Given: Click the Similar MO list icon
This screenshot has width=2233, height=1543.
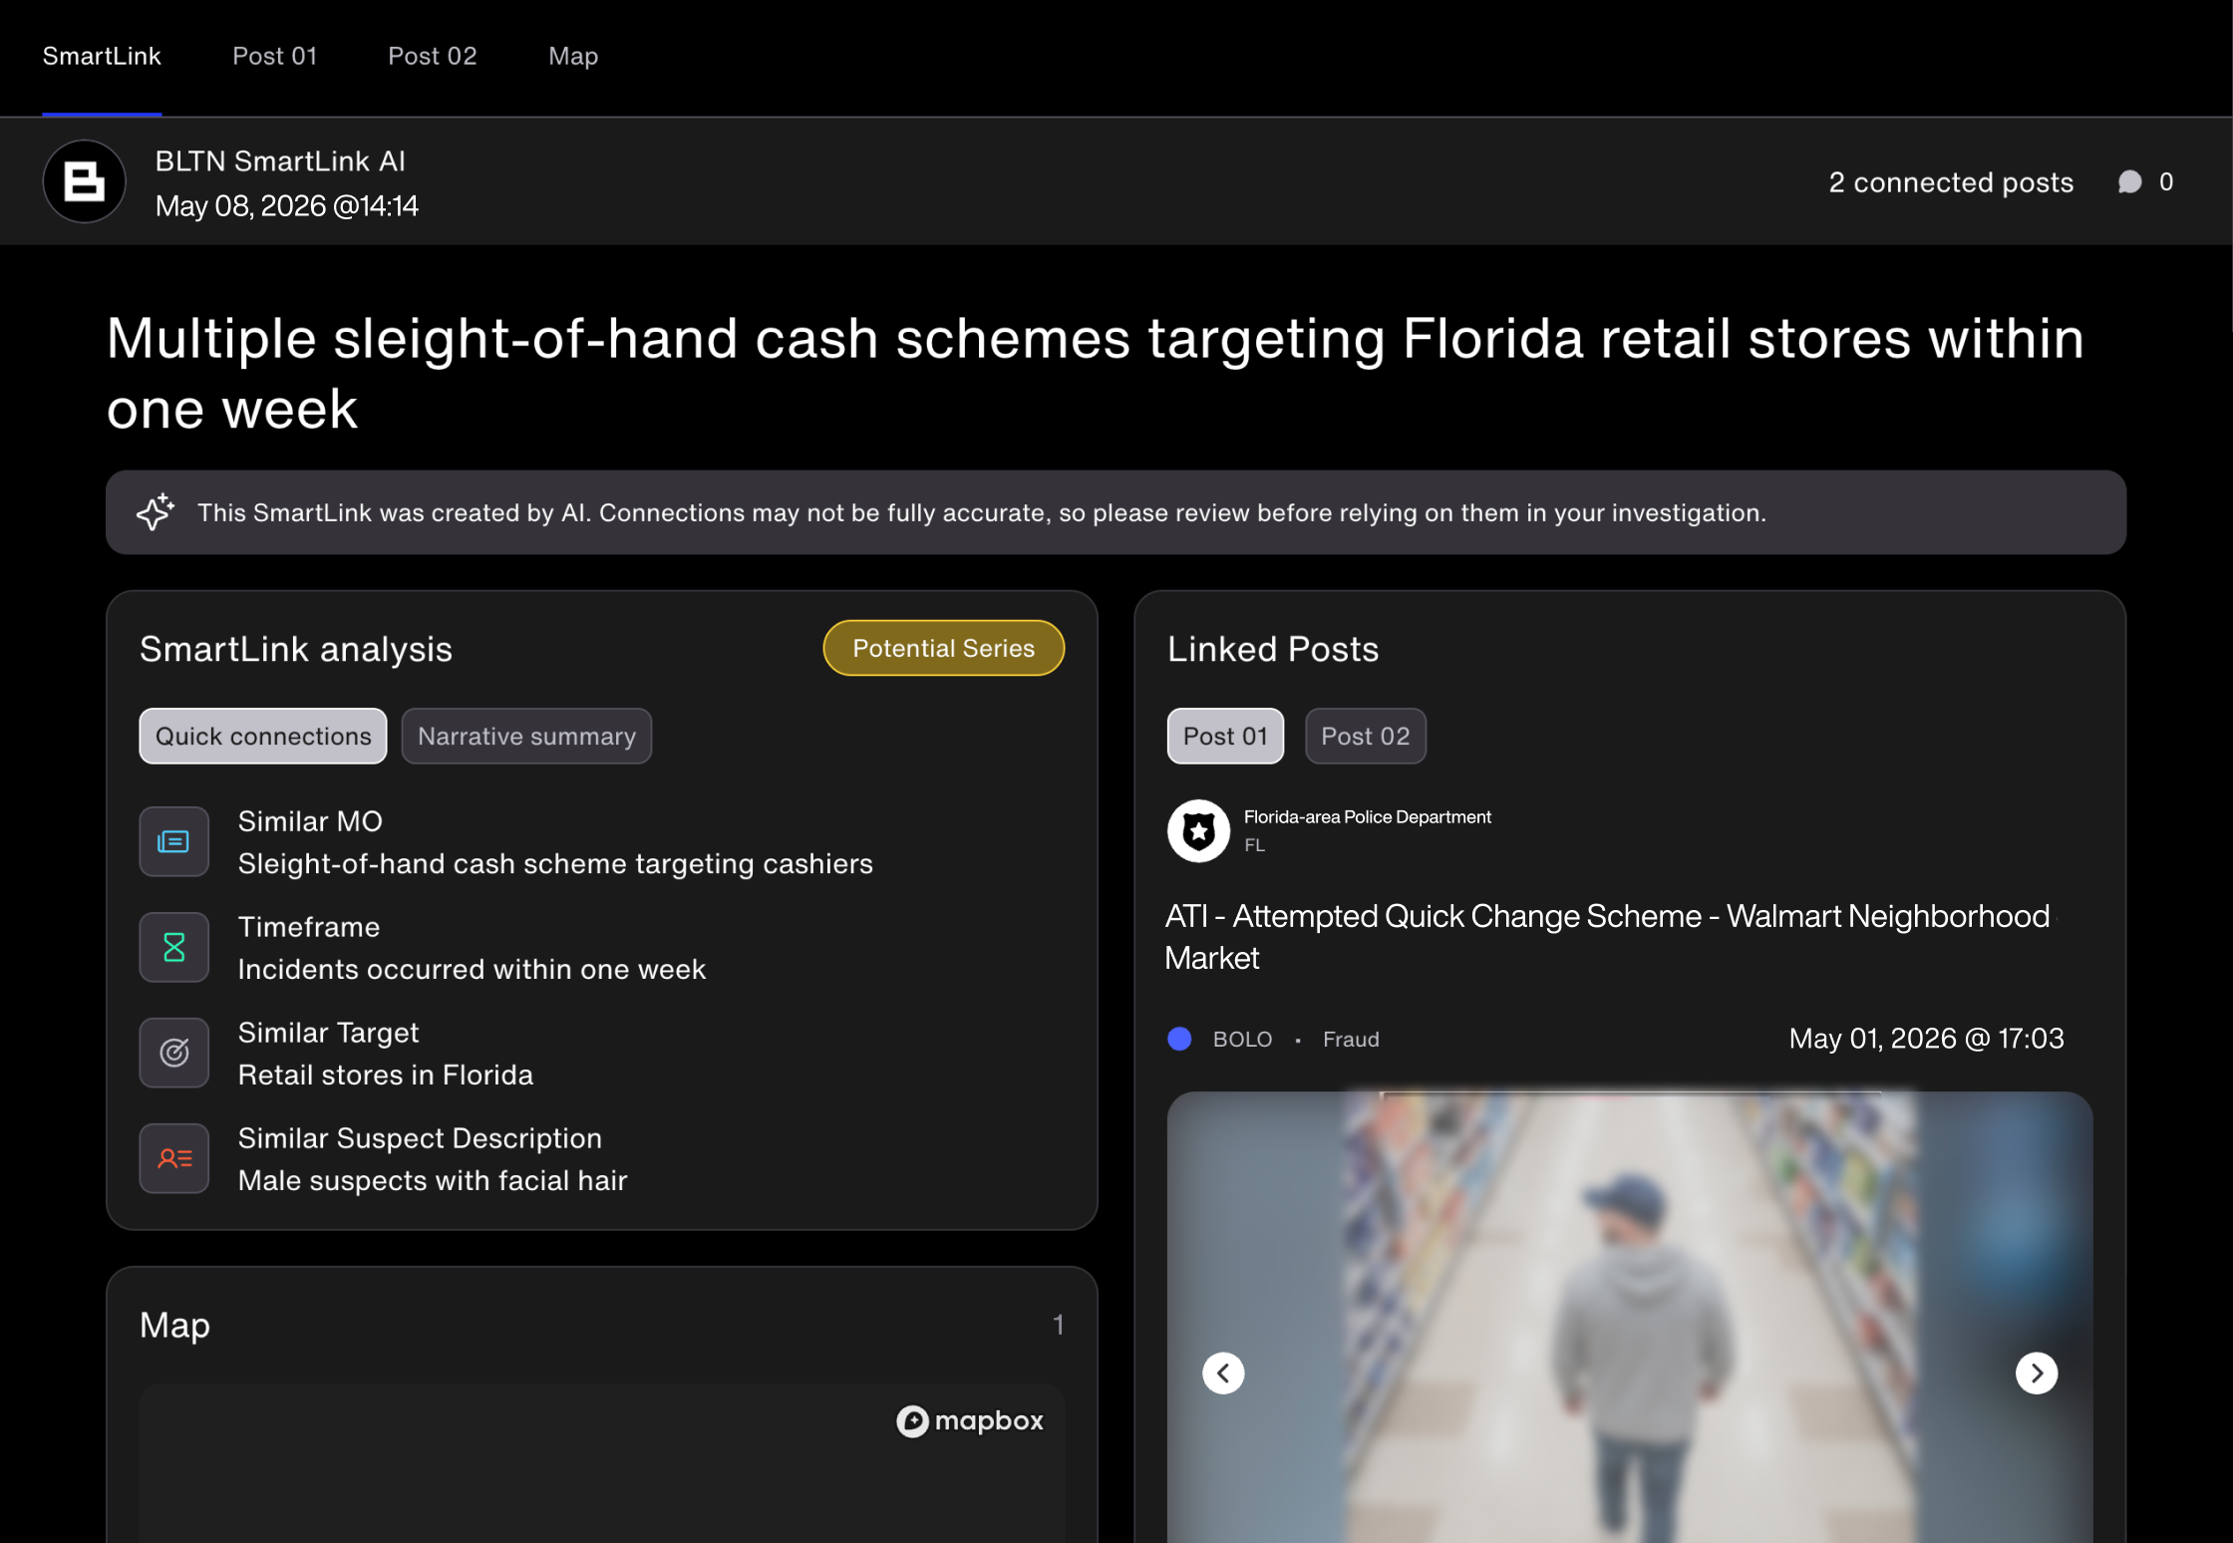Looking at the screenshot, I should click(174, 842).
